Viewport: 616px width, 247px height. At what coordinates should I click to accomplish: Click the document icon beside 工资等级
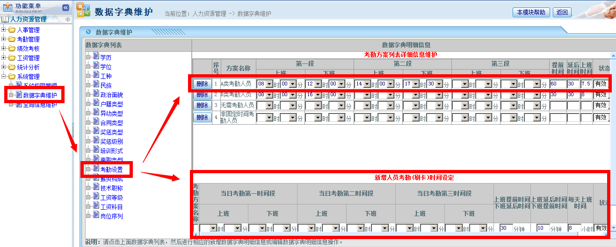point(96,197)
